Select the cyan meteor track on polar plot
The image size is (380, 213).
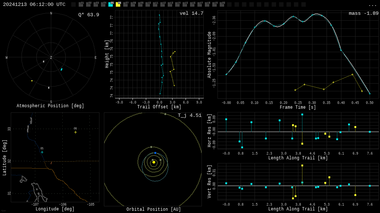tap(62, 69)
